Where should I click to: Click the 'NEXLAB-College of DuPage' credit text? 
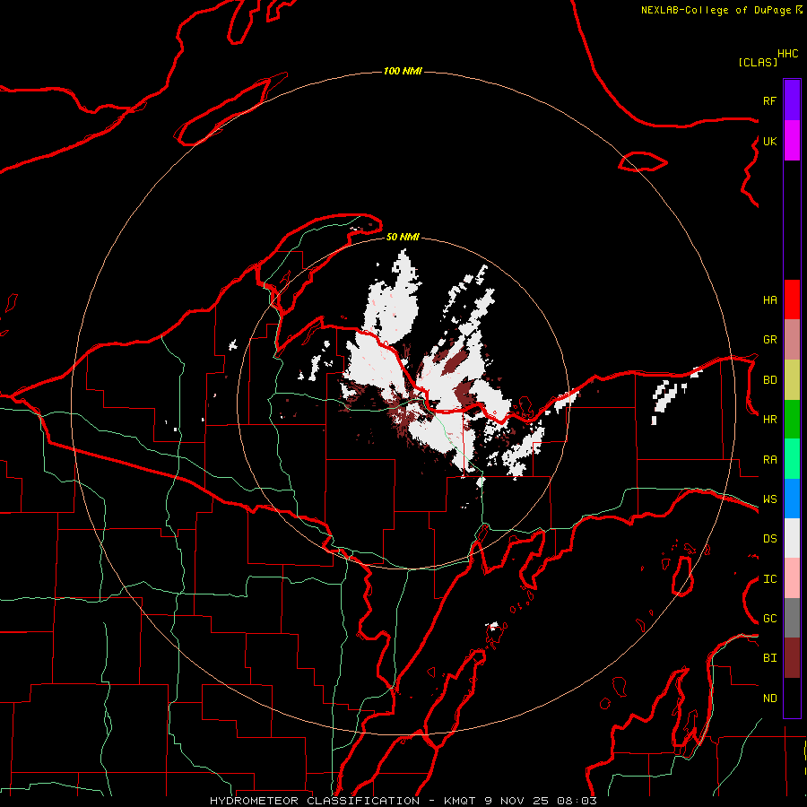tap(716, 10)
